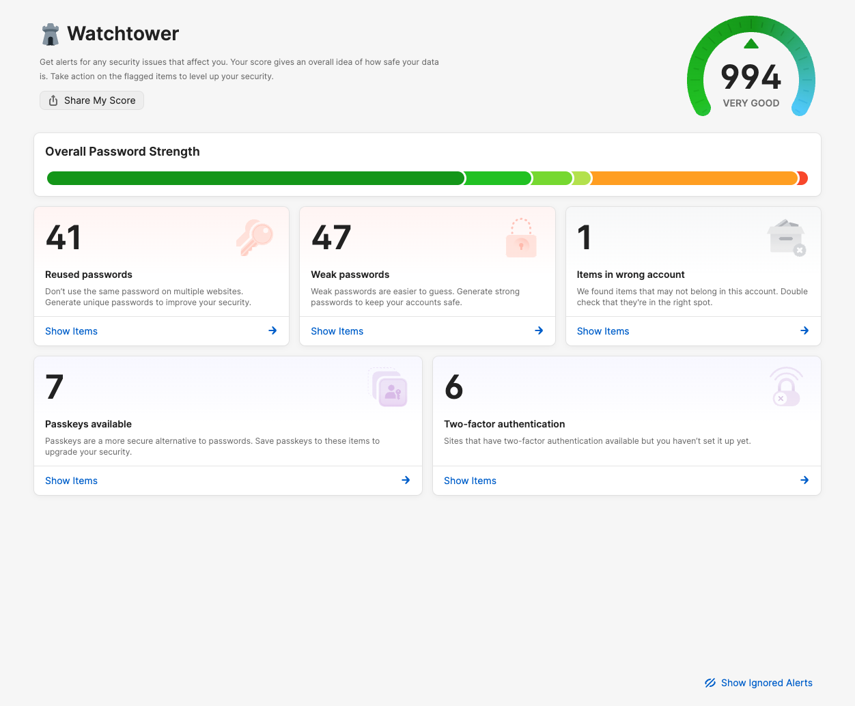The height and width of the screenshot is (706, 855).
Task: Show Items for Passkeys available
Action: (x=72, y=481)
